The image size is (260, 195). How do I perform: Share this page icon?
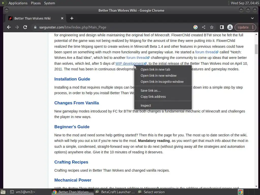pyautogui.click(x=204, y=27)
